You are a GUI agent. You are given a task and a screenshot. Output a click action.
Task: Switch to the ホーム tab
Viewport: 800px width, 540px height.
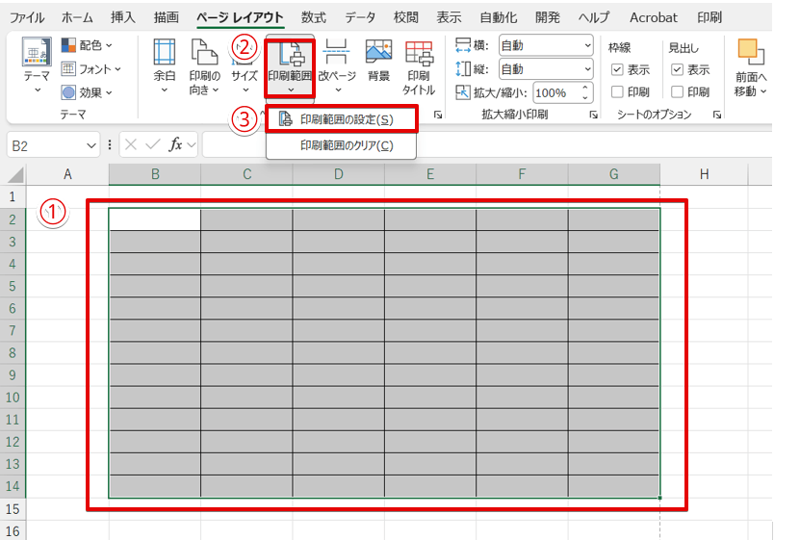[77, 17]
